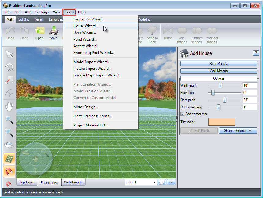Click the Wall height value field
This screenshot has width=263, height=198.
click(x=250, y=85)
